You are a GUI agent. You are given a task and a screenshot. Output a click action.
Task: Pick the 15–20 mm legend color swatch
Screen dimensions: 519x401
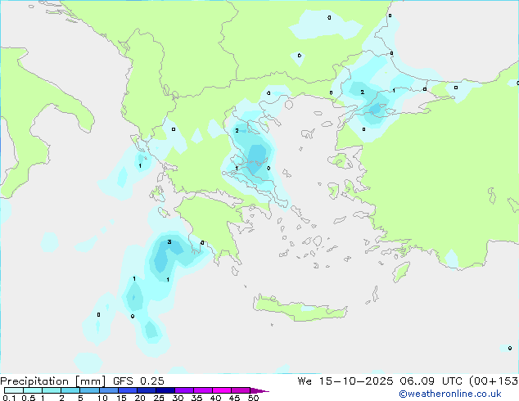(128, 390)
